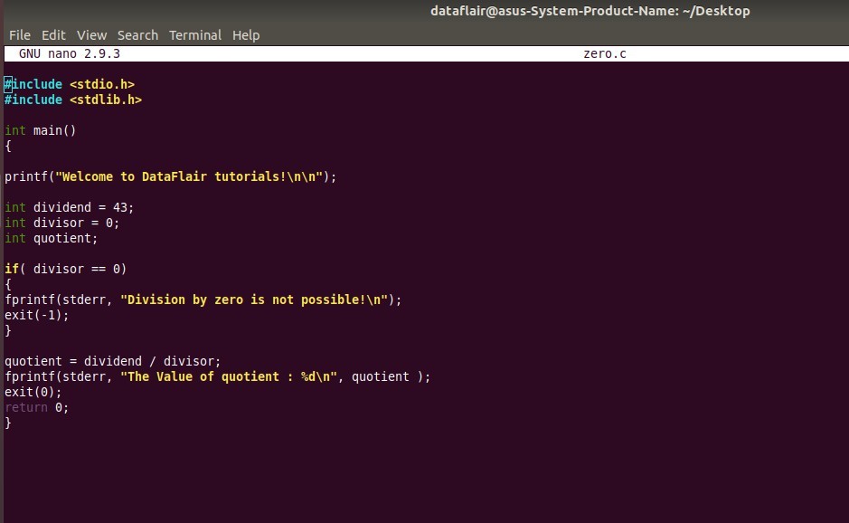
Task: Click the quotient = dividend / divisor line
Action: point(113,361)
